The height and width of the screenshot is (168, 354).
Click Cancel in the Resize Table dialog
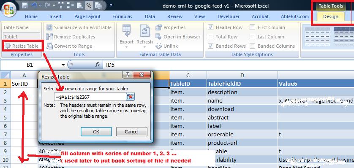pos(132,132)
